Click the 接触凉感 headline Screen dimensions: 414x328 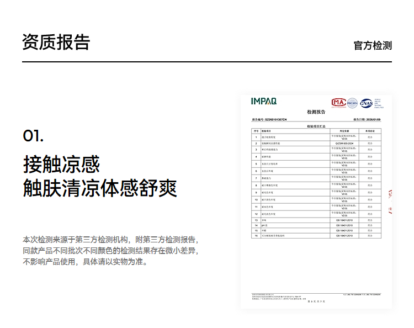click(61, 165)
